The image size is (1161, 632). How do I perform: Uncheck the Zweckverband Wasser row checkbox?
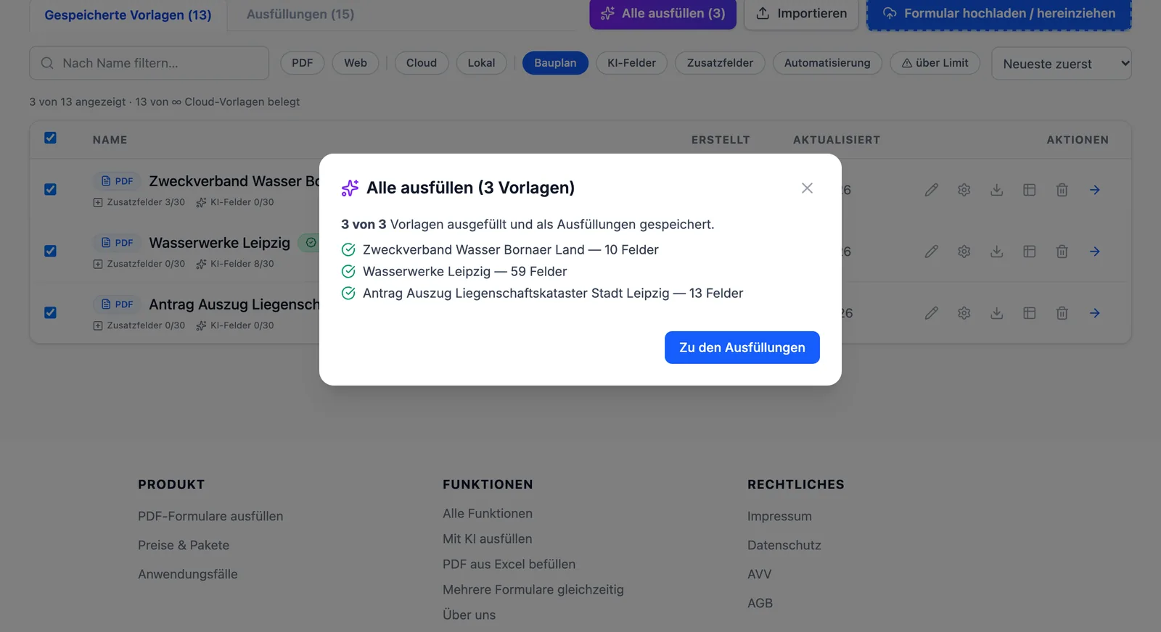point(50,189)
